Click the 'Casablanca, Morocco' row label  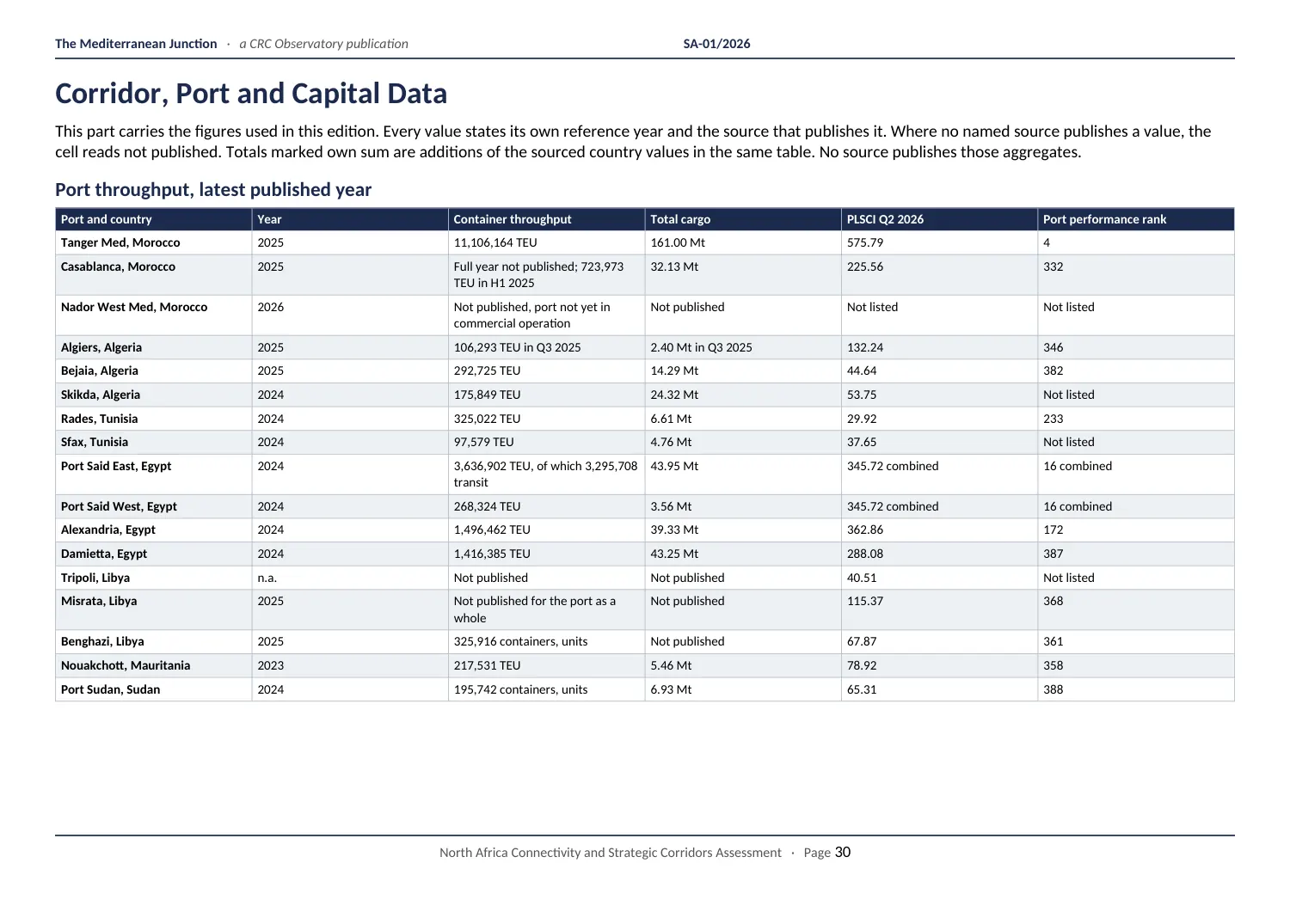(118, 266)
